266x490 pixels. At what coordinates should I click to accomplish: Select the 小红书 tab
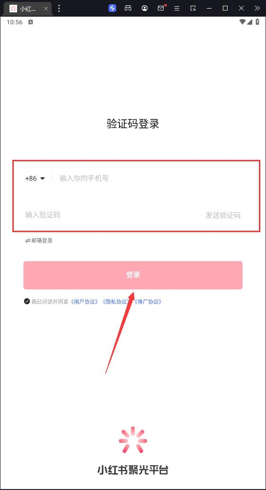tap(26, 9)
